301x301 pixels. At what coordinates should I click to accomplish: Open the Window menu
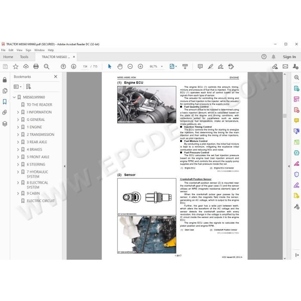click(x=40, y=50)
